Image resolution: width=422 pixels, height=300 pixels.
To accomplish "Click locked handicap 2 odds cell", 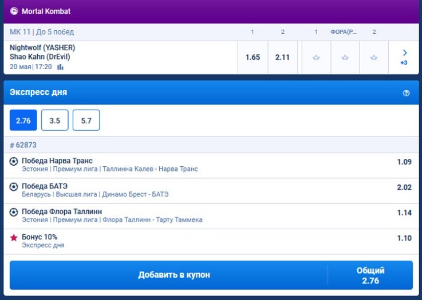I will [x=374, y=58].
